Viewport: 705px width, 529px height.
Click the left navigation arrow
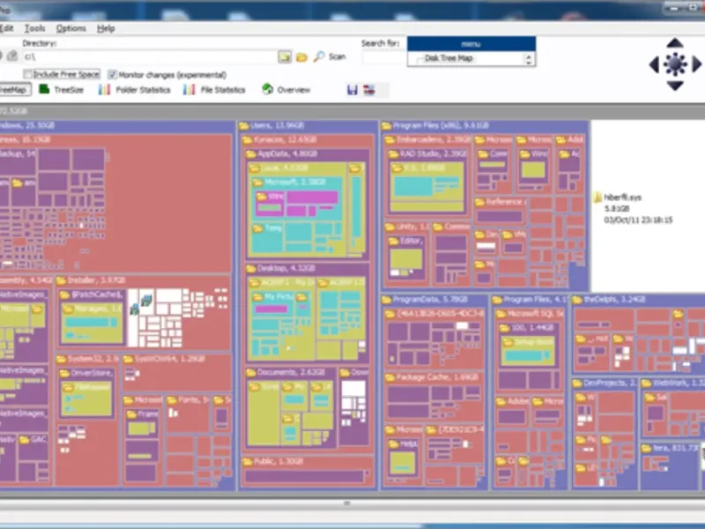tap(654, 64)
